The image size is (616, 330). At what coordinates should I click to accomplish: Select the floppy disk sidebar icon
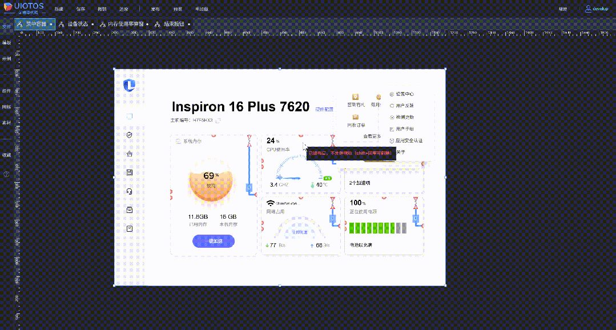click(x=129, y=172)
